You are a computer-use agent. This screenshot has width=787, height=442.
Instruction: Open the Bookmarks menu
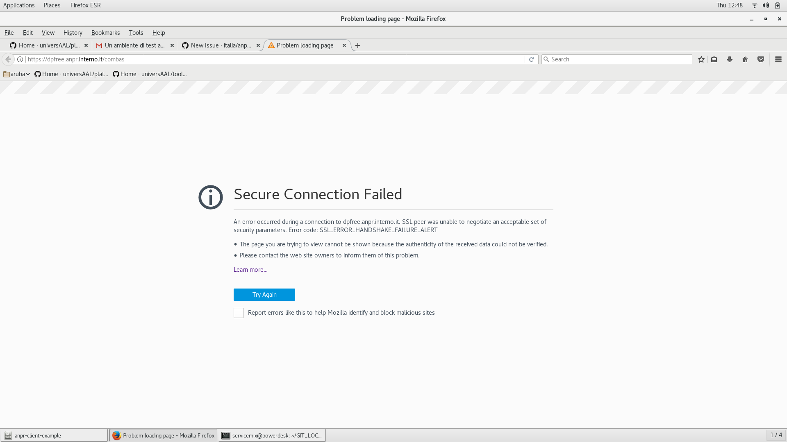pyautogui.click(x=105, y=33)
